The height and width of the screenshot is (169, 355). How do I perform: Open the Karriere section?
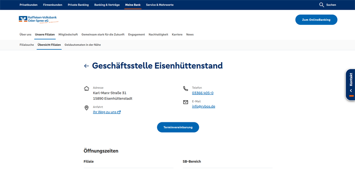click(x=177, y=35)
